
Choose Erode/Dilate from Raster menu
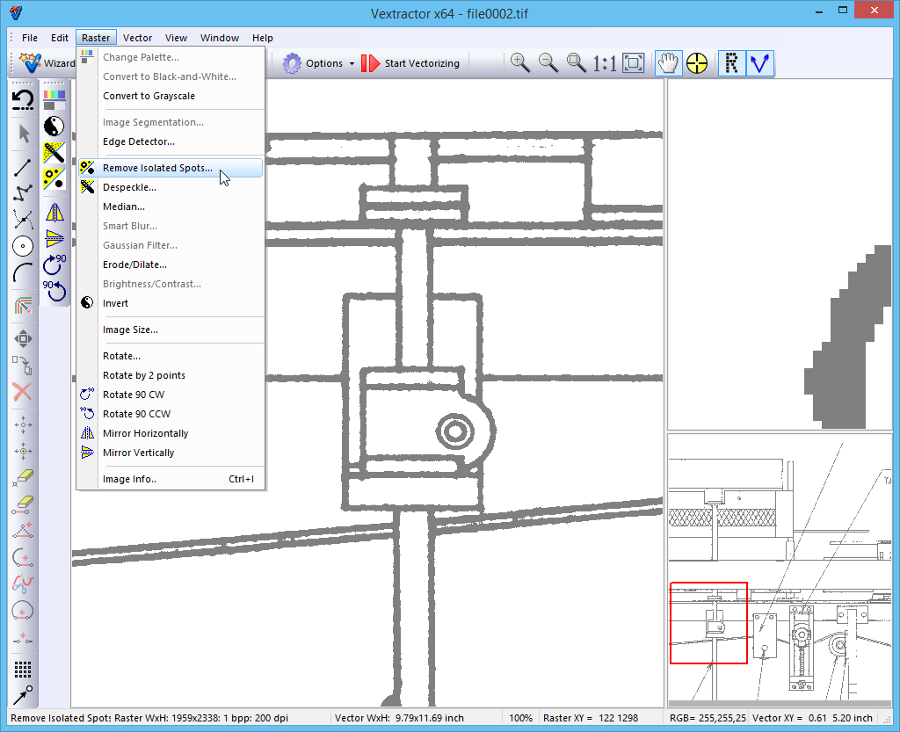(134, 265)
